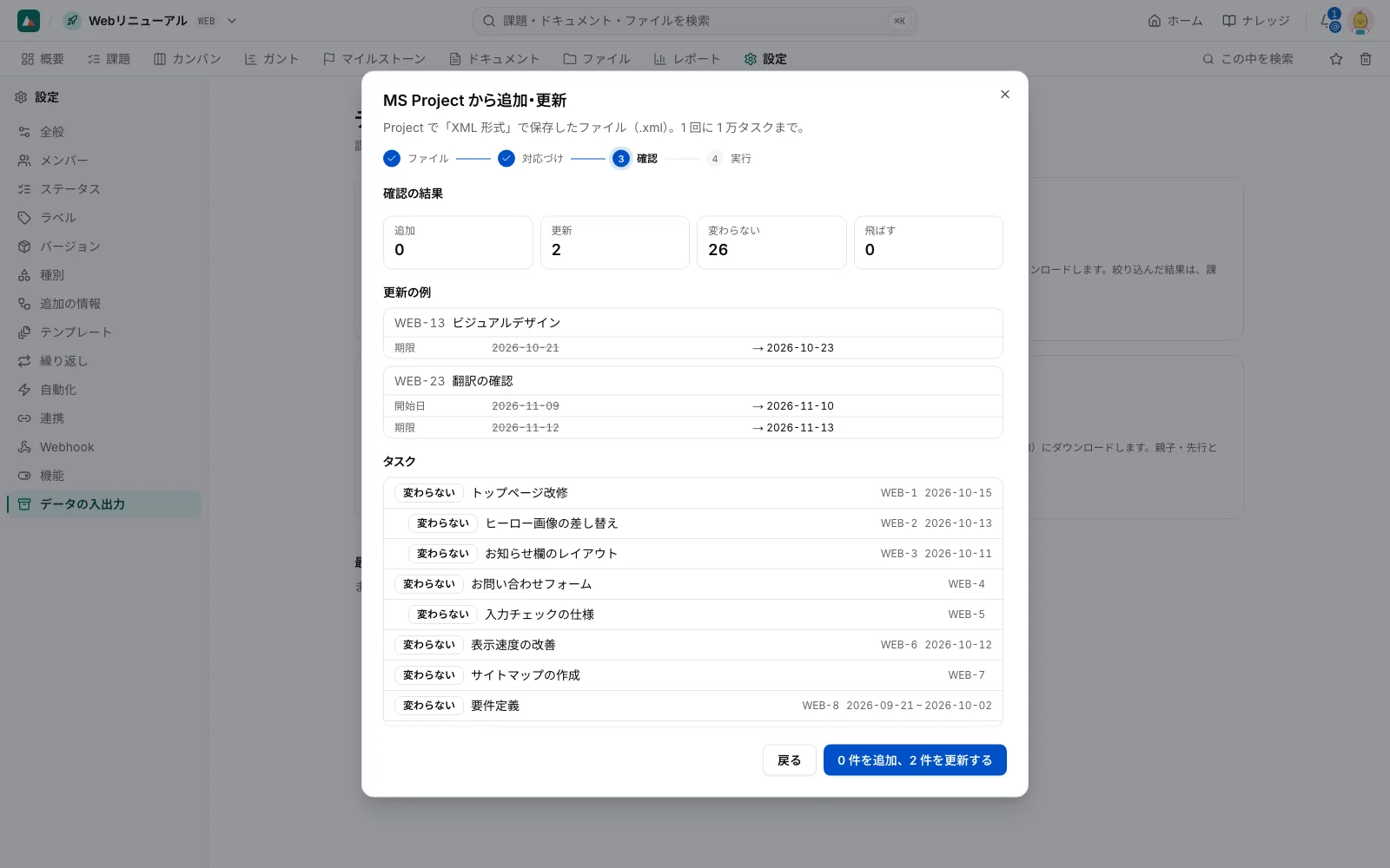1390x868 pixels.
Task: Click the search field for issues and documents
Action: (694, 21)
